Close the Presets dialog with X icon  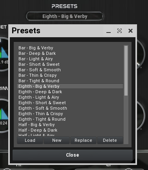pyautogui.click(x=130, y=31)
